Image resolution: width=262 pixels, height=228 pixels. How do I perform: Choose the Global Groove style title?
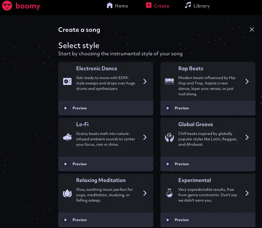click(x=196, y=124)
